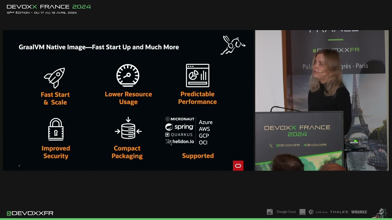The width and height of the screenshot is (392, 220).
Task: Click the slide title GraalVM Native Image
Action: [99, 47]
